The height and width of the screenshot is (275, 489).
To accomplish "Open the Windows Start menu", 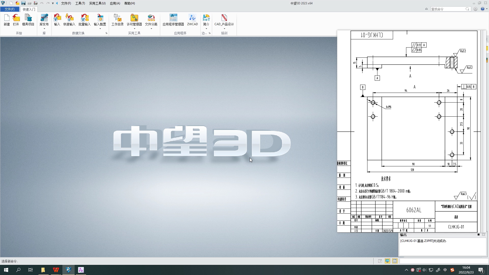I will coord(6,270).
